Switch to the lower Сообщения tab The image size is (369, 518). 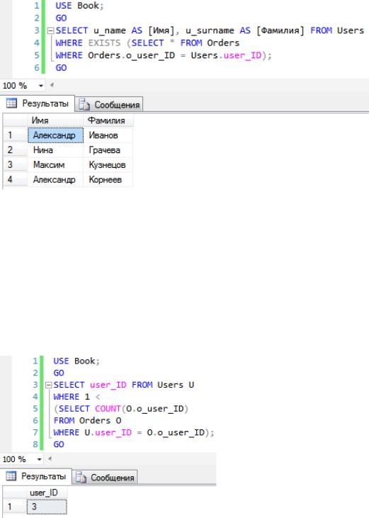tap(105, 478)
